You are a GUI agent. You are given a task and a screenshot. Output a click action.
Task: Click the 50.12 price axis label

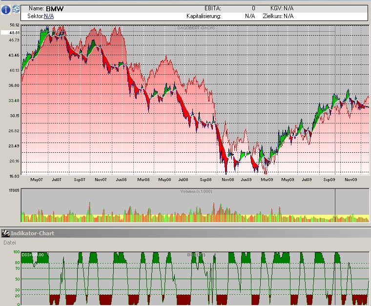(x=15, y=25)
